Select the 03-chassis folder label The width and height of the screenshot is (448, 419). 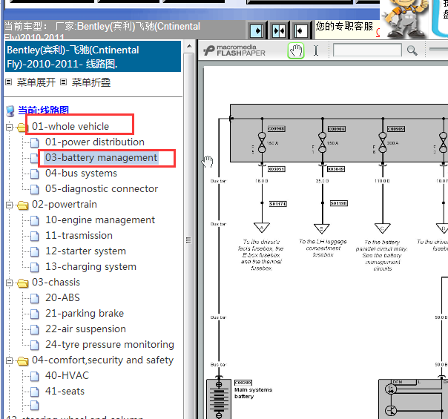pos(56,283)
